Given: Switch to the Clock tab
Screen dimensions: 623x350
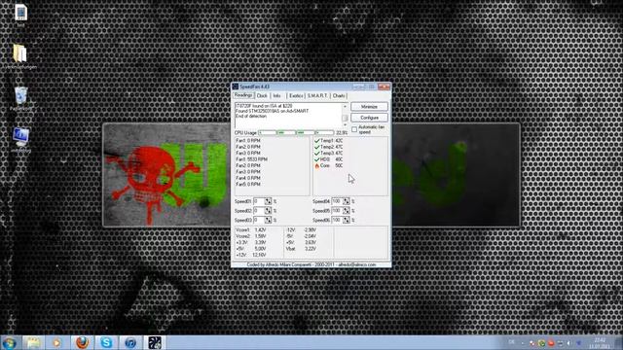Looking at the screenshot, I should (x=262, y=96).
